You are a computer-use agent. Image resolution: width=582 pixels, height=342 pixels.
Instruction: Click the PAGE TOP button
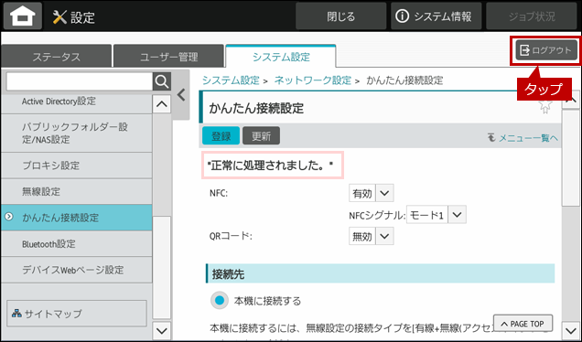(523, 324)
